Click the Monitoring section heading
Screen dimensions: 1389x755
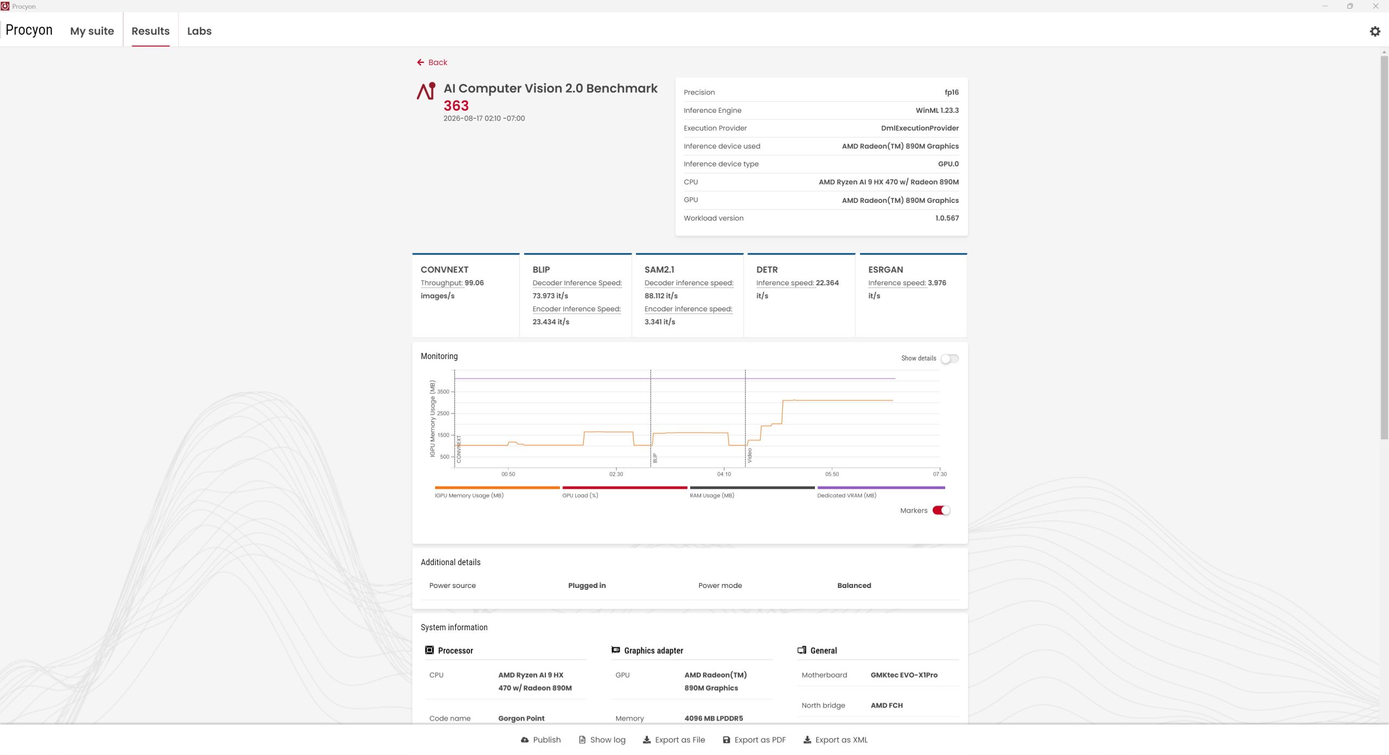coord(439,356)
